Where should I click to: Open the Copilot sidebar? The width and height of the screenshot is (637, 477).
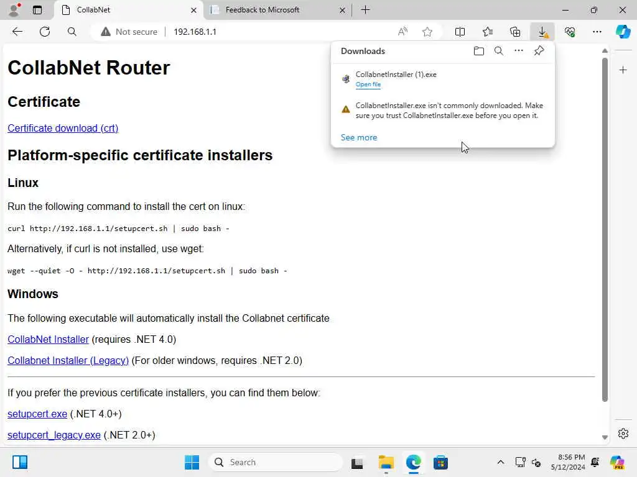(623, 32)
